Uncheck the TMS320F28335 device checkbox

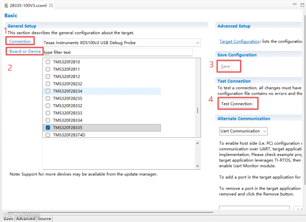[x=48, y=128]
